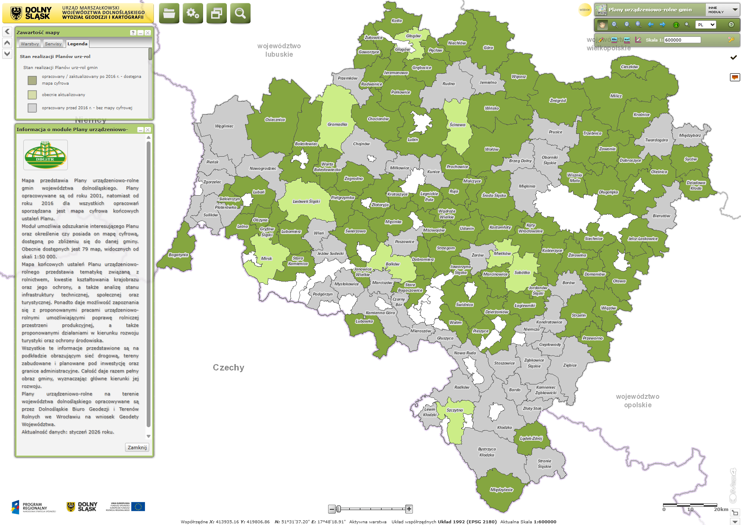This screenshot has height=525, width=741.
Task: Click the zoom to full extent icon
Action: pos(638,25)
